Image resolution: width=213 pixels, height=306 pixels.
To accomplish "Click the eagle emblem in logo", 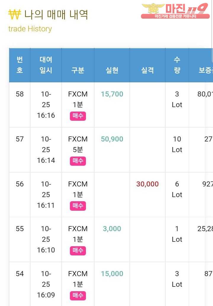I will pyautogui.click(x=153, y=8).
